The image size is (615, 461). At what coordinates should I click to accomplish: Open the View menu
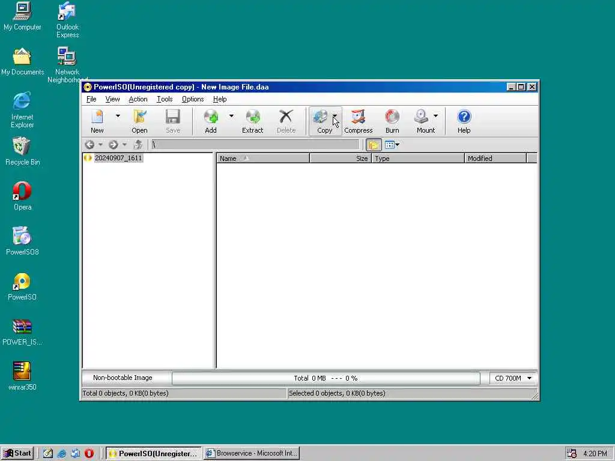coord(112,99)
